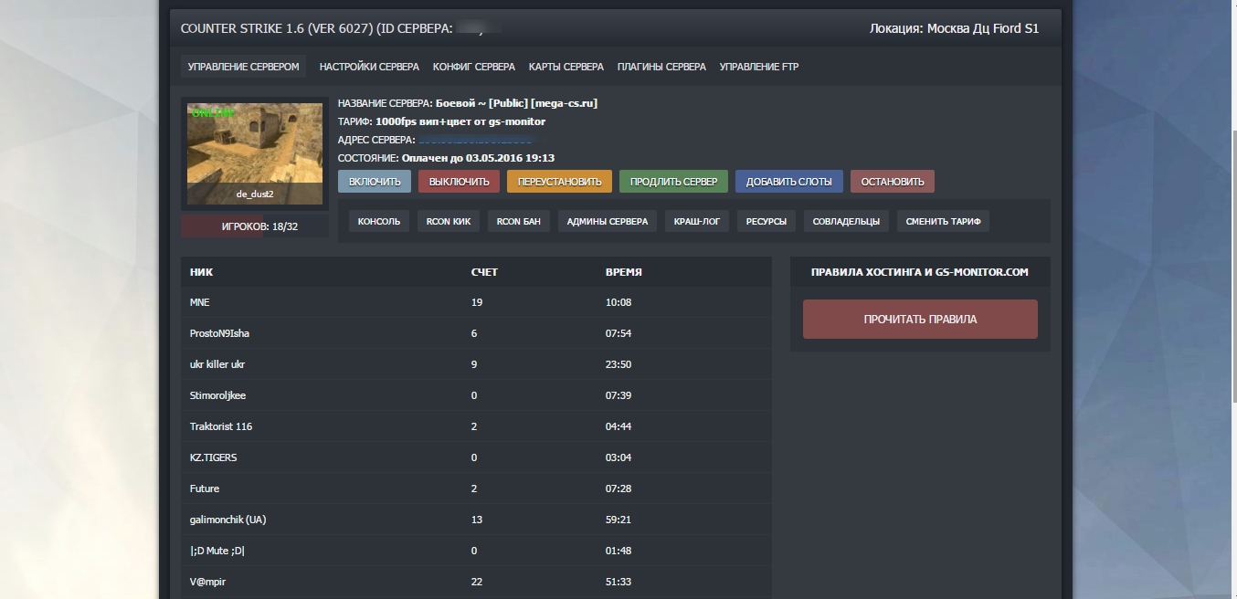Click the players count progress bar

255,226
